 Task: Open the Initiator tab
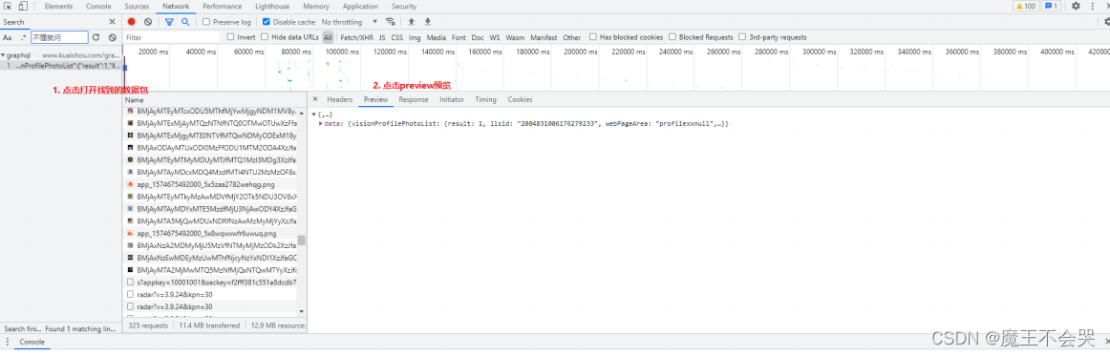coord(452,100)
